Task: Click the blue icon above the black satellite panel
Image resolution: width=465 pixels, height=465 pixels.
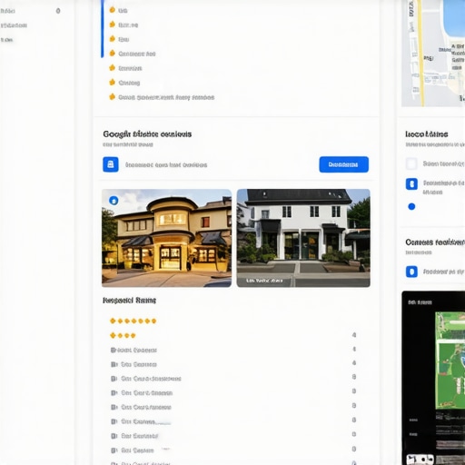Action: (411, 272)
